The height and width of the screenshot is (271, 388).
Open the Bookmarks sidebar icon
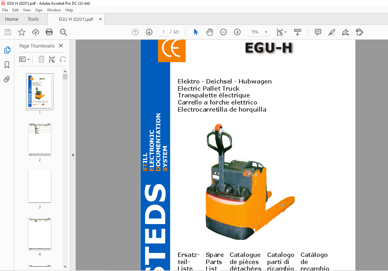click(x=7, y=65)
